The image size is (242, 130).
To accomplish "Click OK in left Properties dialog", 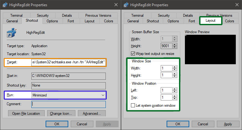I will pyautogui.click(x=57, y=124).
